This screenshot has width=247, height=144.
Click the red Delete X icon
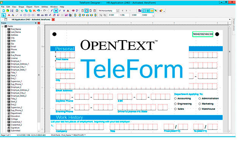(34, 11)
